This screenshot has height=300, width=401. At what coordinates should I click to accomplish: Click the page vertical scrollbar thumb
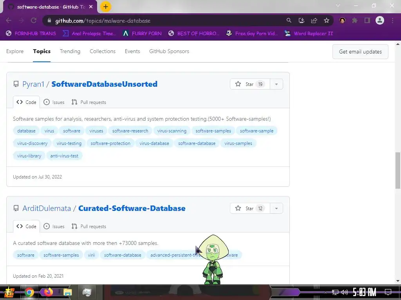pos(398,170)
